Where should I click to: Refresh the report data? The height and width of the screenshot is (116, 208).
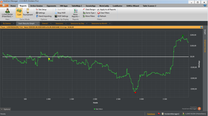point(102,16)
